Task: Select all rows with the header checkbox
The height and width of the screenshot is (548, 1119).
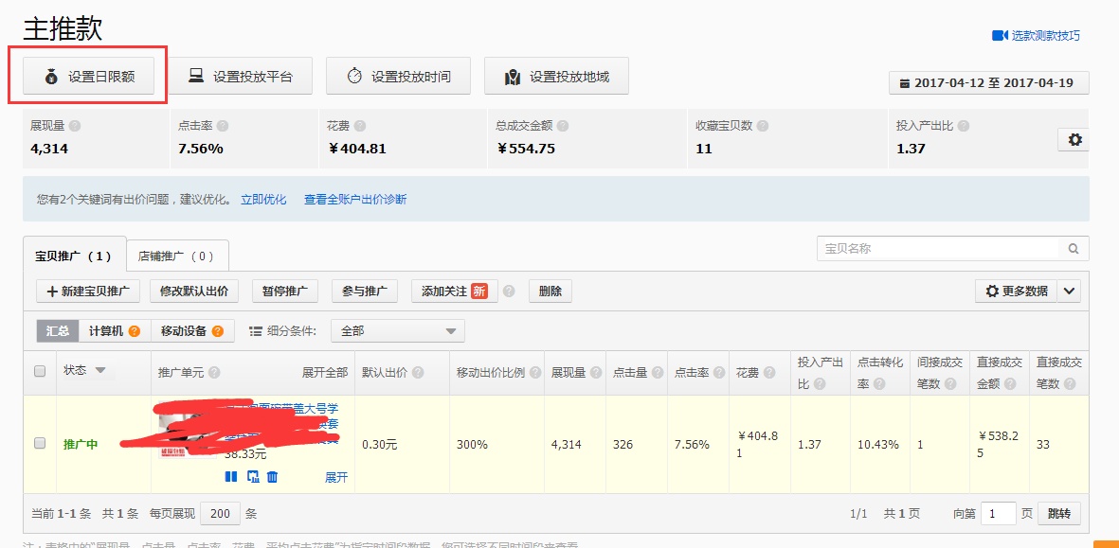Action: coord(39,373)
